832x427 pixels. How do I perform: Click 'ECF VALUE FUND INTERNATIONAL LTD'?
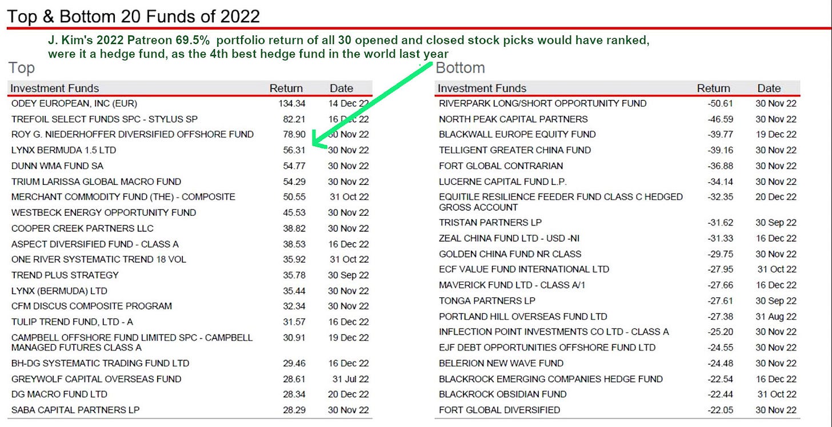click(x=524, y=269)
